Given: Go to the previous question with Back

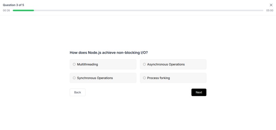Looking at the screenshot, I should click(x=78, y=92).
